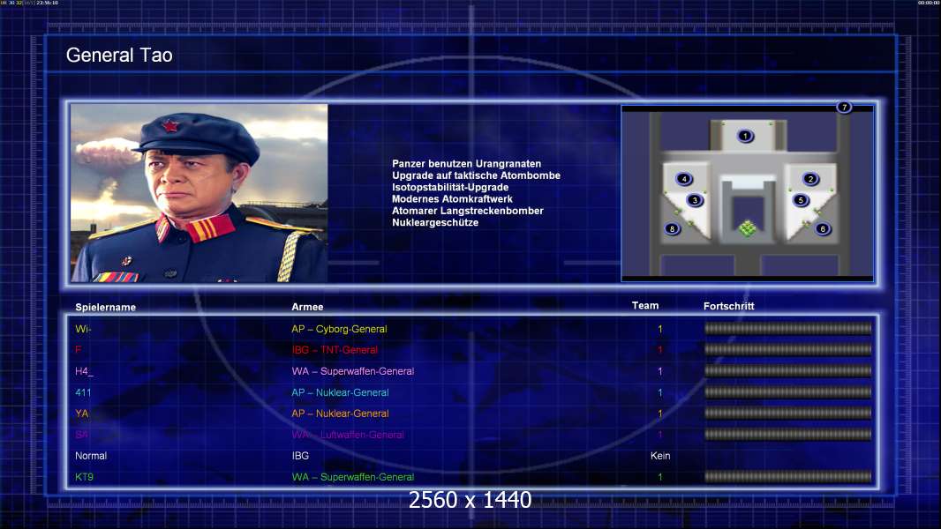The image size is (941, 529).
Task: Click the 'Fortschritt' column header
Action: 728,306
